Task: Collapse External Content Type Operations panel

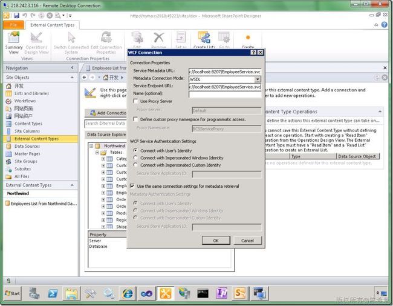Action: point(380,111)
